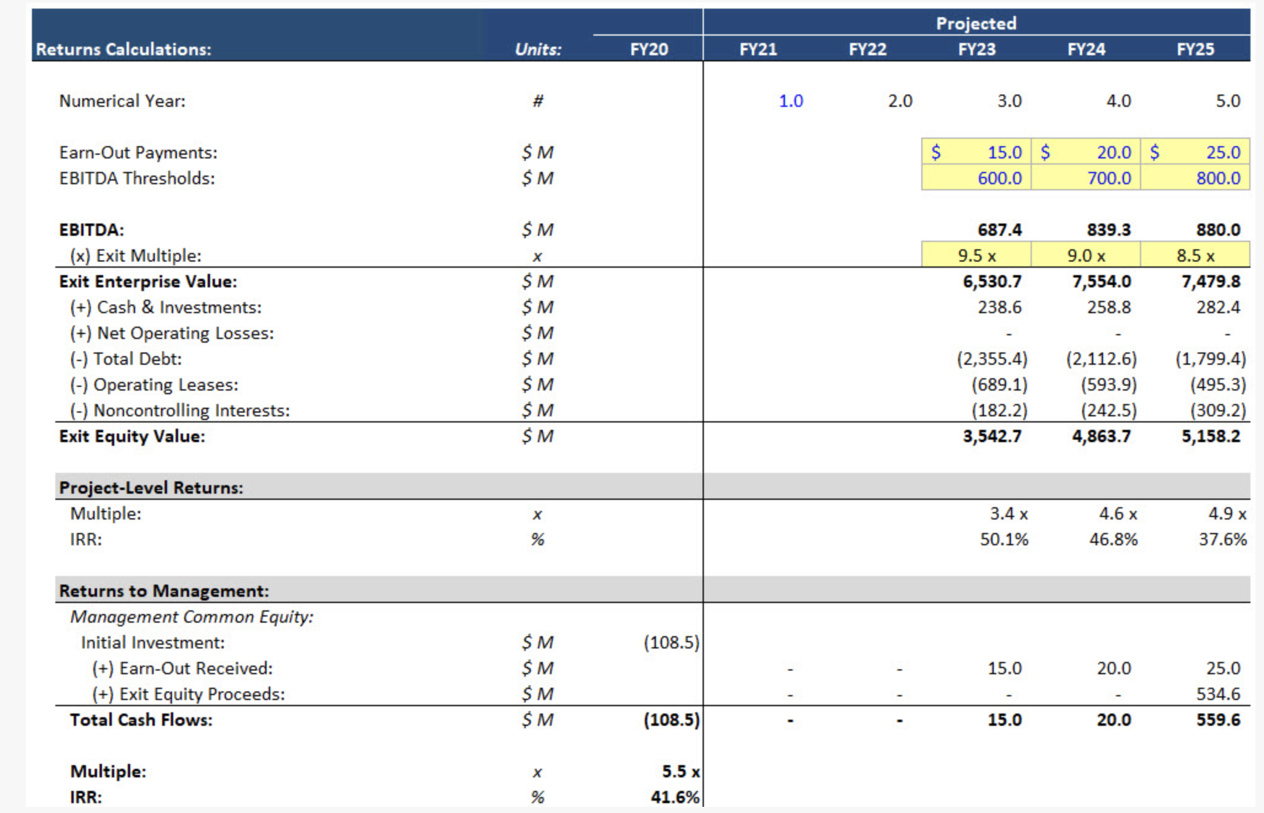Click management multiple value 5.5 x
This screenshot has height=813, width=1264.
pos(681,771)
